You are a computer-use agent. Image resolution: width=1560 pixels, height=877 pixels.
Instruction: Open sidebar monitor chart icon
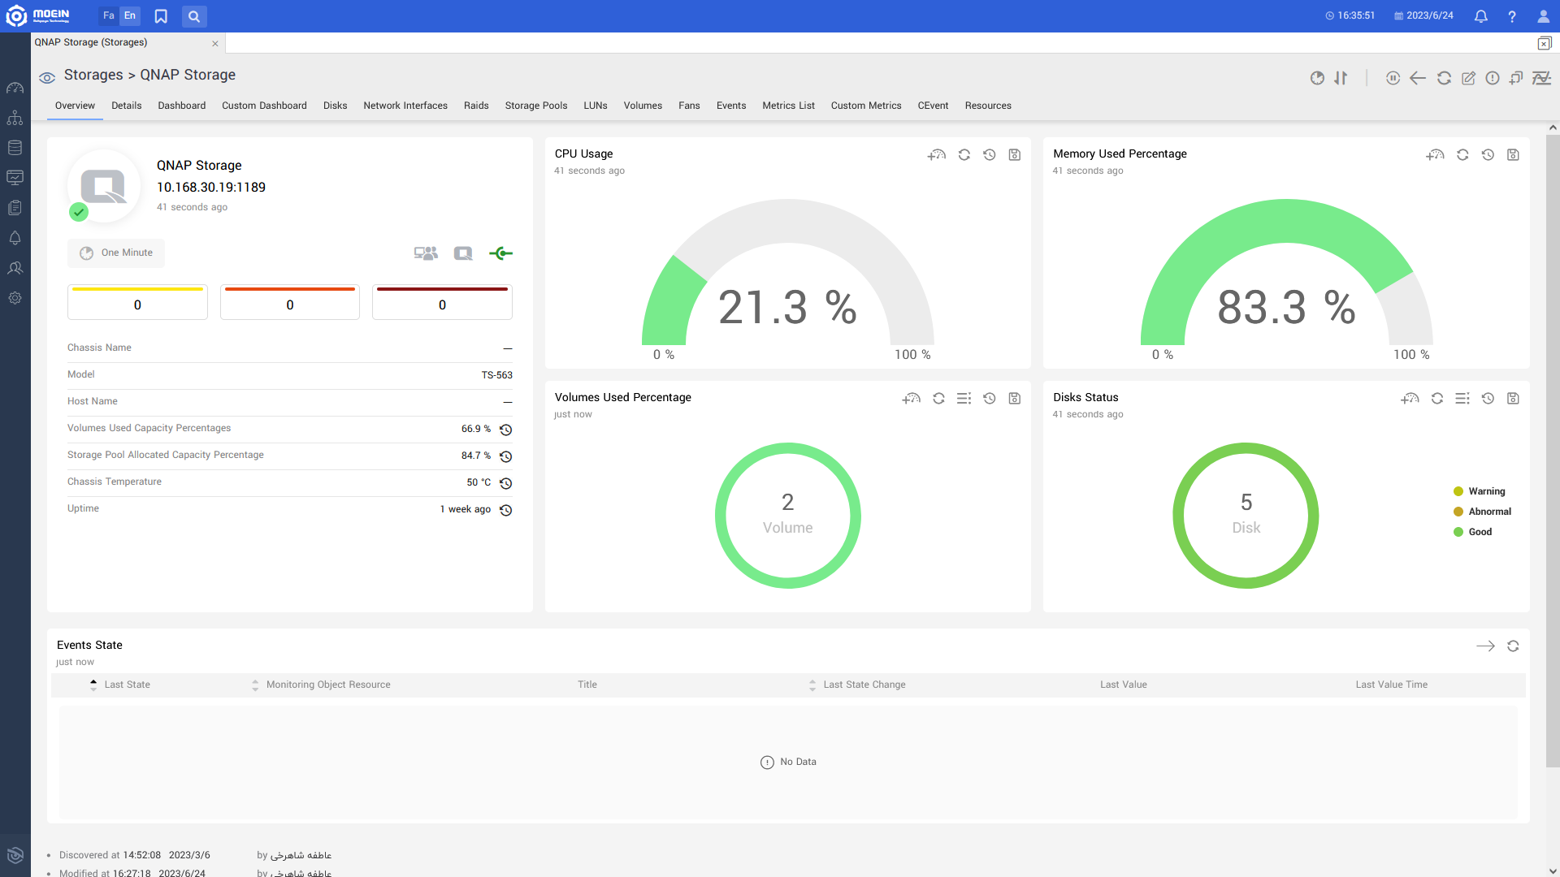pyautogui.click(x=15, y=178)
